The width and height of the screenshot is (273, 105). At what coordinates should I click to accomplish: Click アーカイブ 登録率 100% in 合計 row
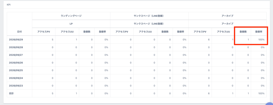click(x=262, y=93)
